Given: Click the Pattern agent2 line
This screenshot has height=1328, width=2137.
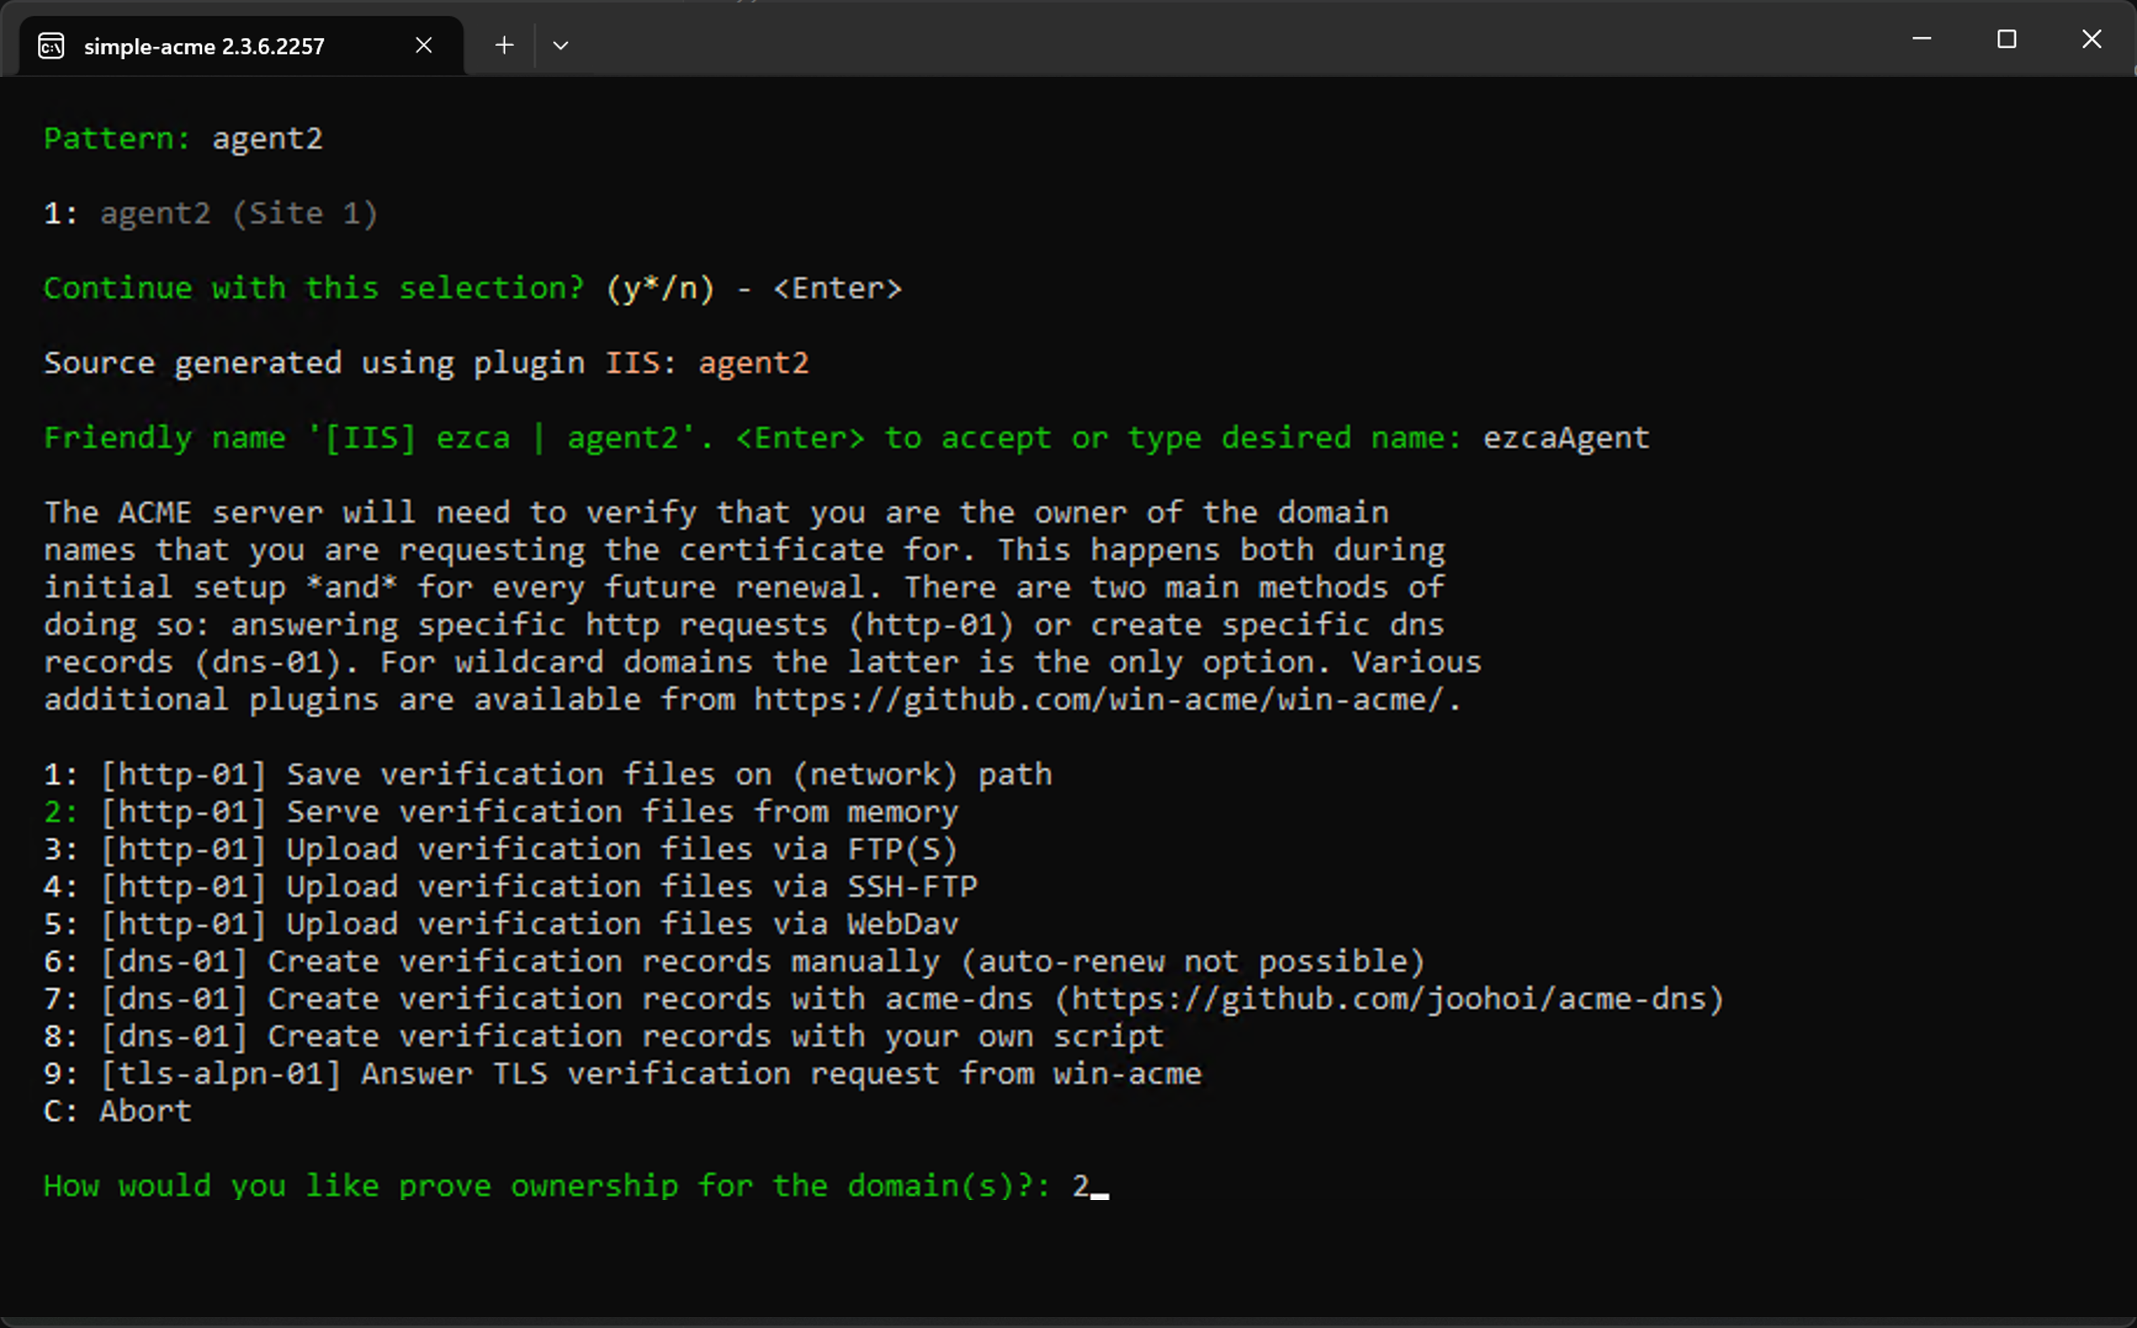Looking at the screenshot, I should coord(183,138).
